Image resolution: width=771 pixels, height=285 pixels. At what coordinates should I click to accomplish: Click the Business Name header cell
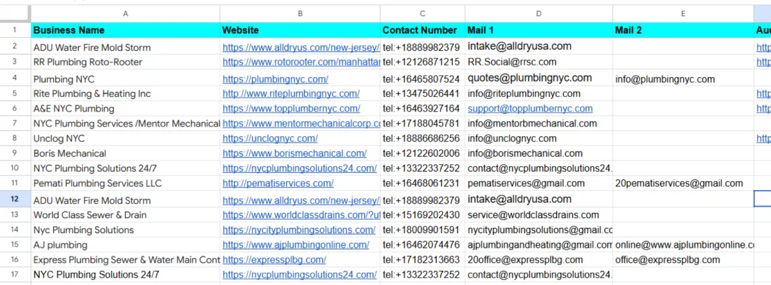[x=125, y=30]
